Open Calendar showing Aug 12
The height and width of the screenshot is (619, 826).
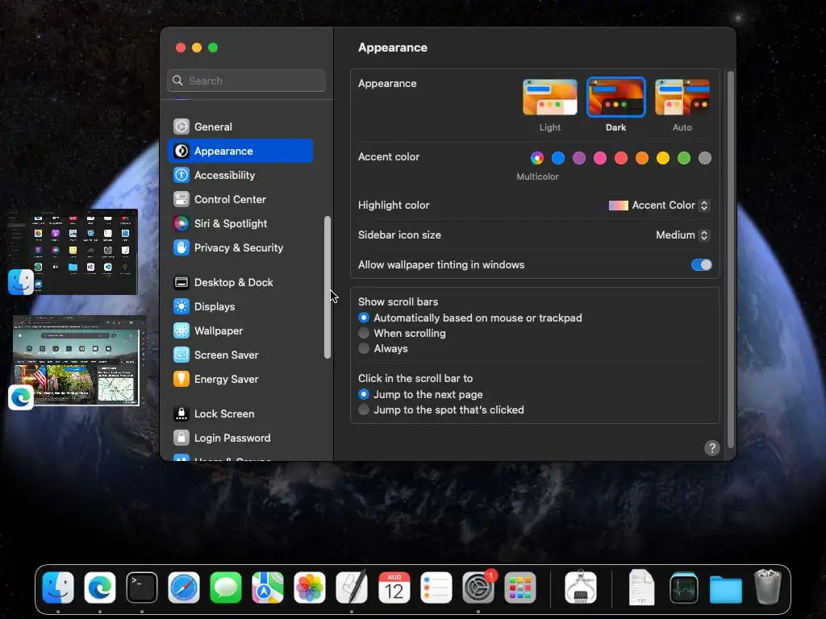394,588
